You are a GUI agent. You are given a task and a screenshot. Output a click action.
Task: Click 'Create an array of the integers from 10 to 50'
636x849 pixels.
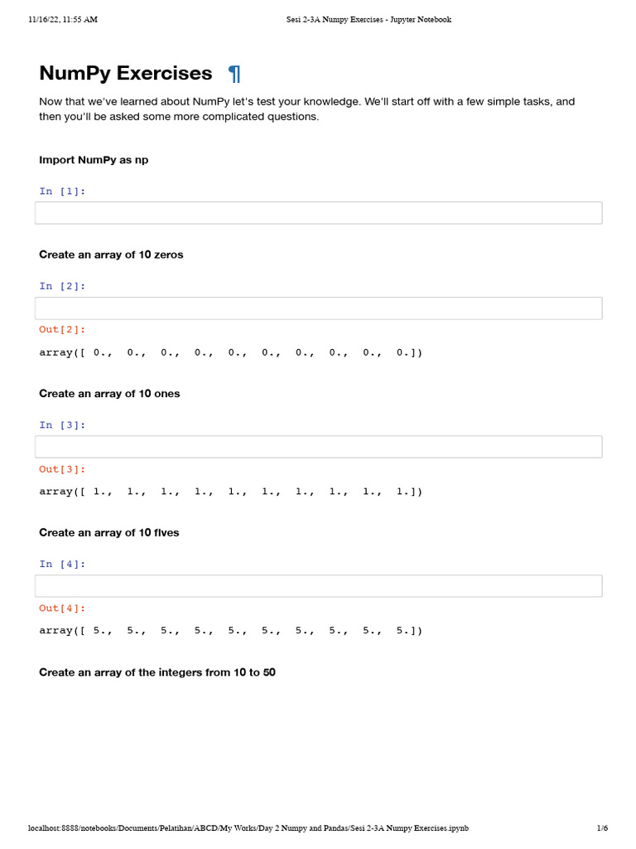point(157,672)
